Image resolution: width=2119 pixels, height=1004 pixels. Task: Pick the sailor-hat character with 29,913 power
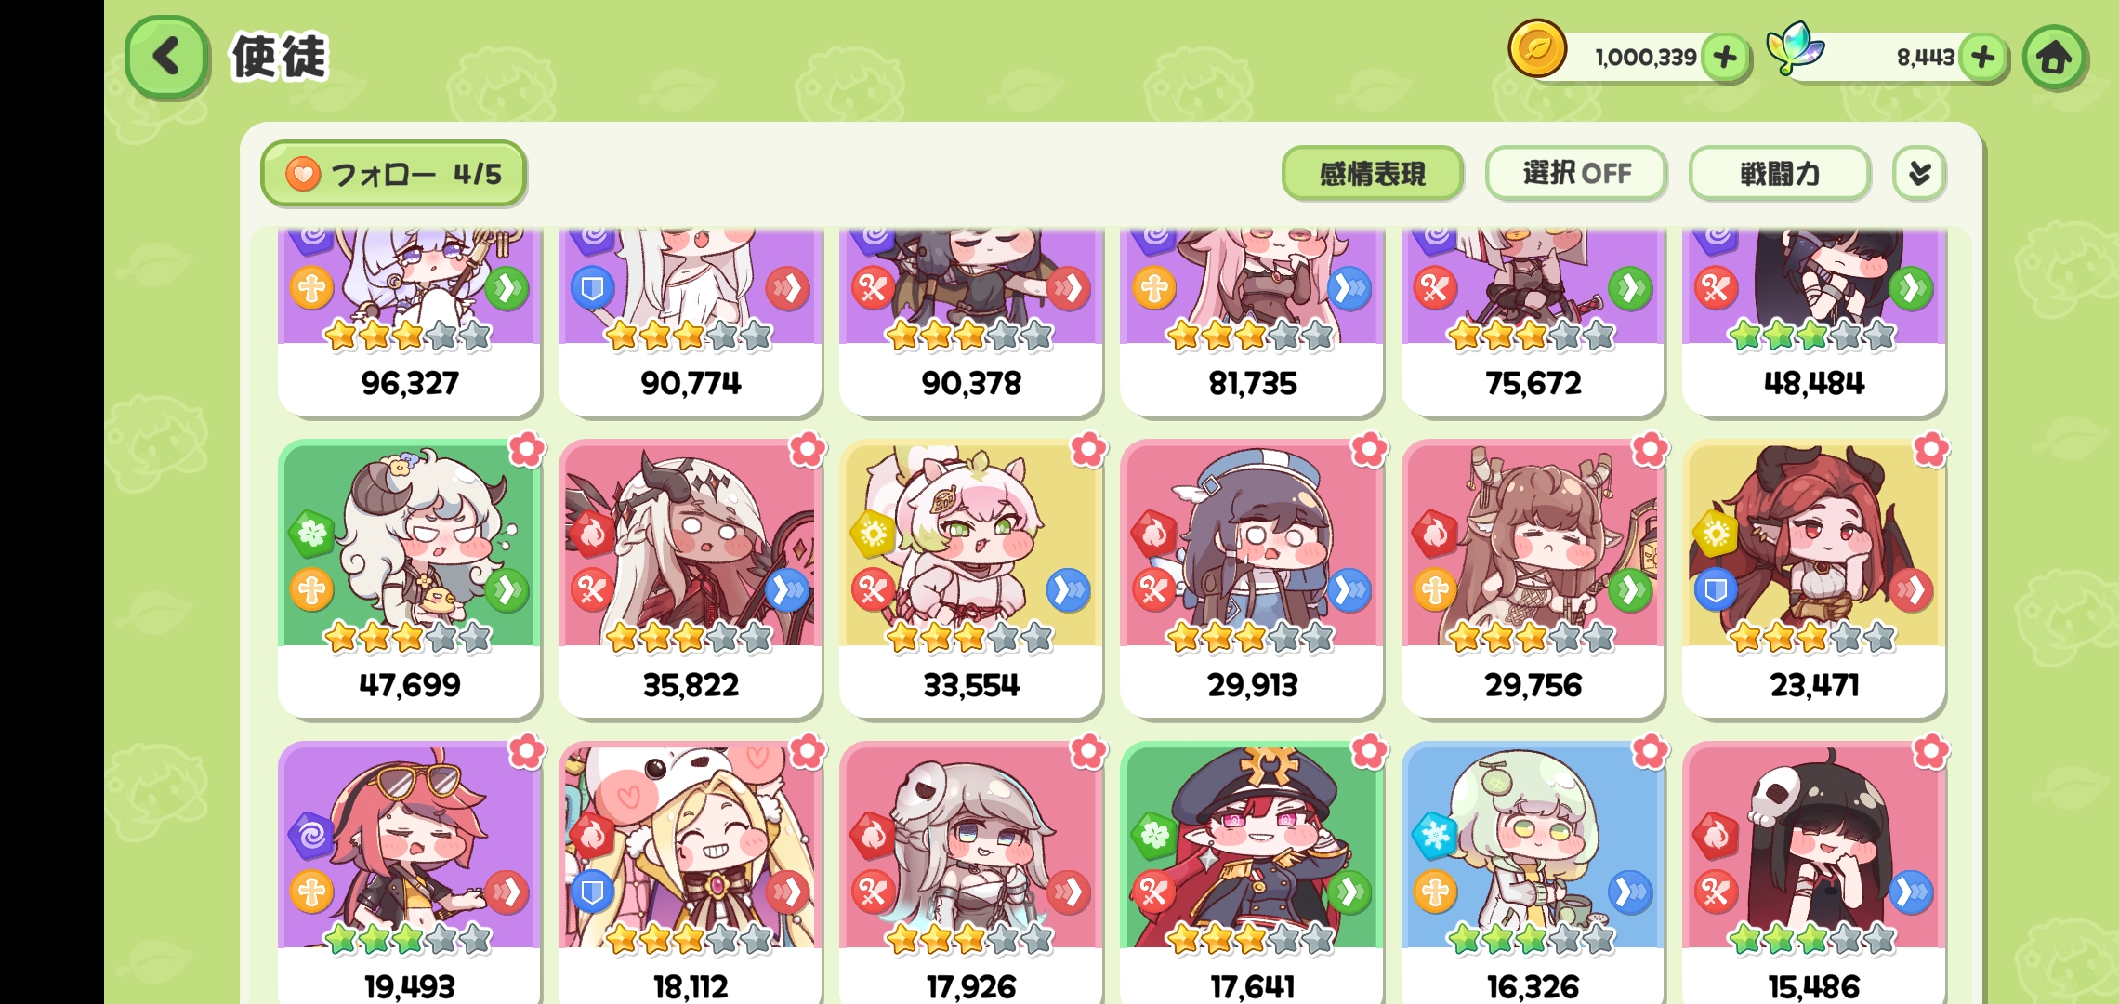[x=1252, y=579]
